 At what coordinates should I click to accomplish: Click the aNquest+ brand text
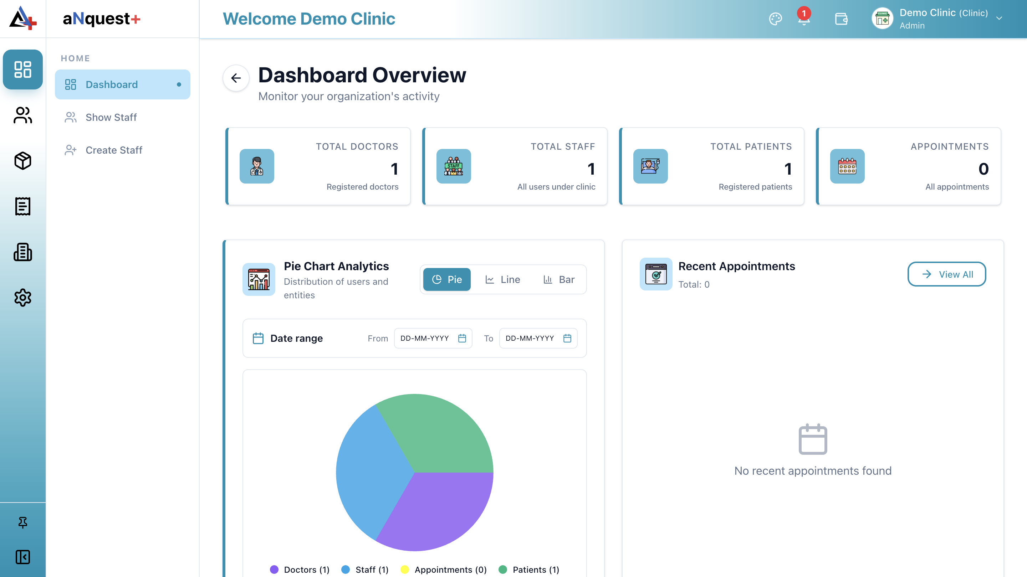pyautogui.click(x=102, y=18)
